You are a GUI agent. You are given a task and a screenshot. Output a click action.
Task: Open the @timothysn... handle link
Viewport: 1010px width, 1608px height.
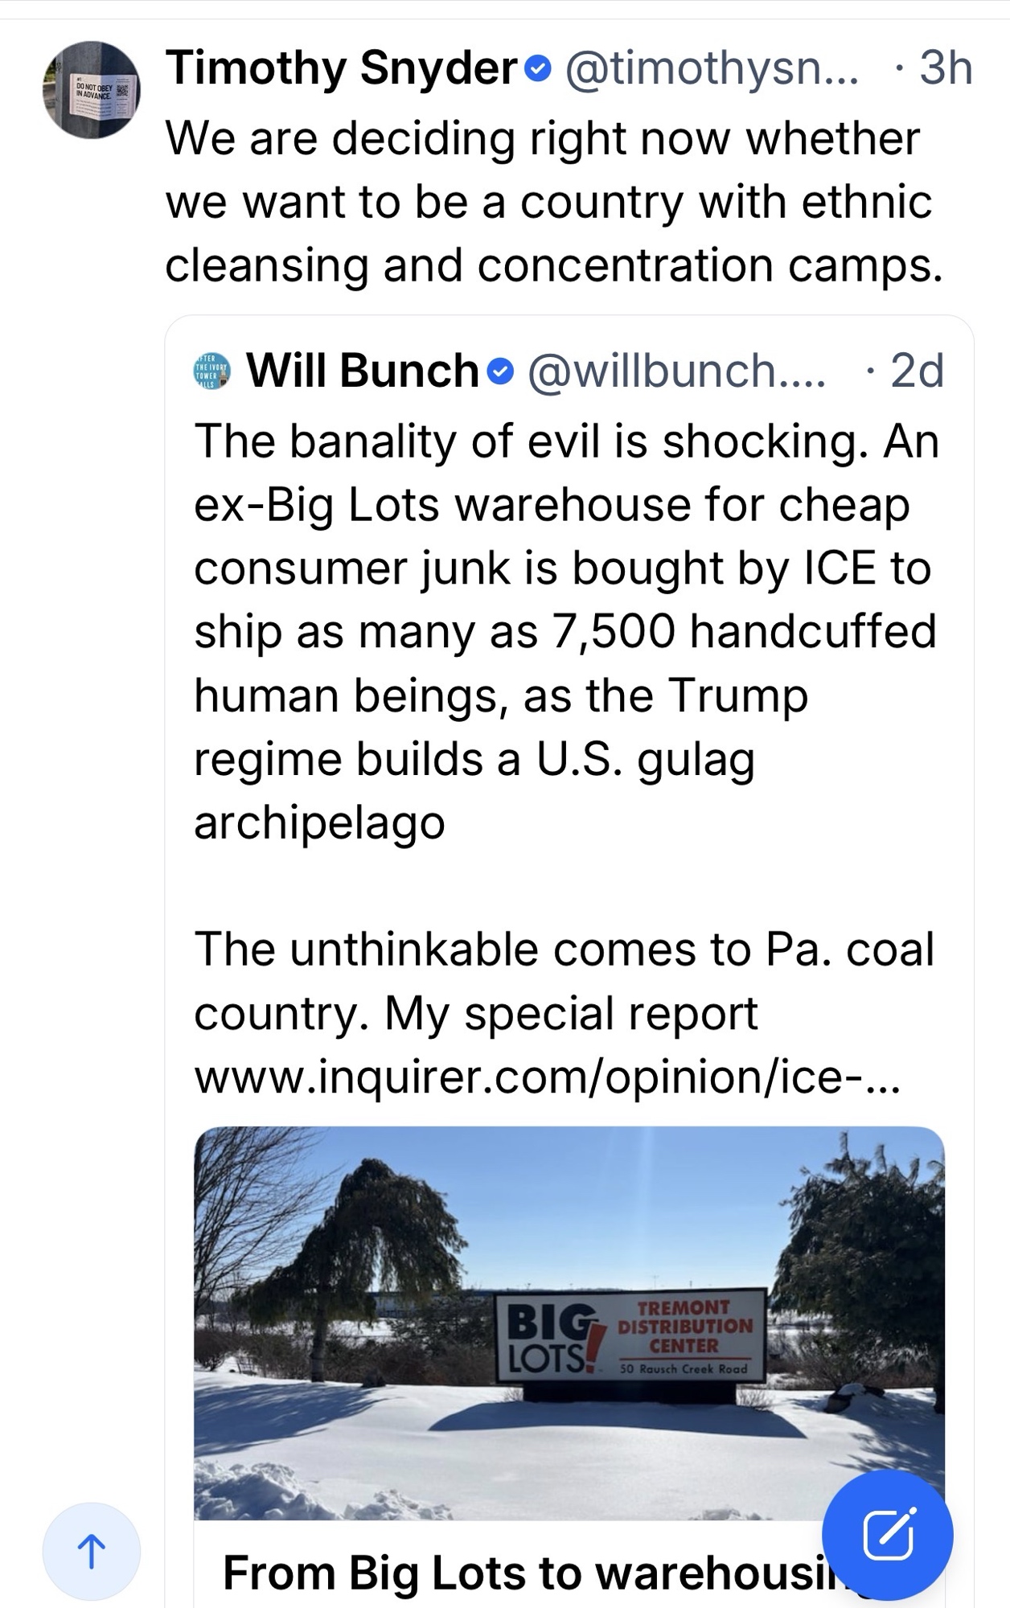tap(712, 69)
